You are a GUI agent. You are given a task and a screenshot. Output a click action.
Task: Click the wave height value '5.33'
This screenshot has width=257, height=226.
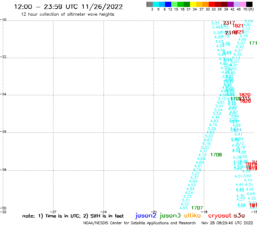tap(205, 147)
